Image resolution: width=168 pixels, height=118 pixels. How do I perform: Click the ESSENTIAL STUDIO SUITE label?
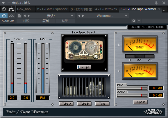point(147,27)
